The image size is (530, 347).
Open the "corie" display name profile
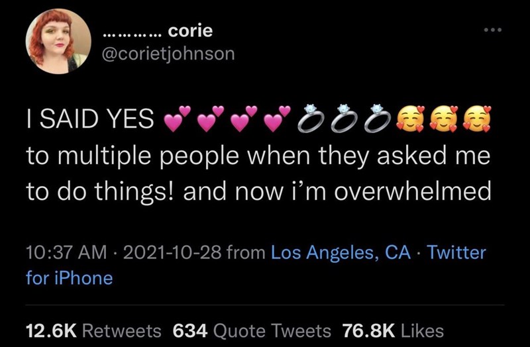click(191, 30)
